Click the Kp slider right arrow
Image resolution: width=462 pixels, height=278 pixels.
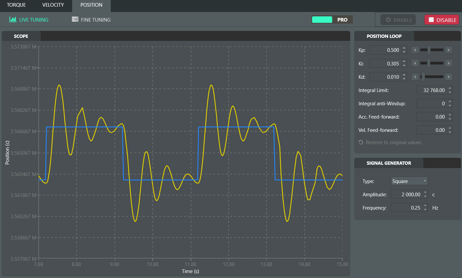pos(449,50)
